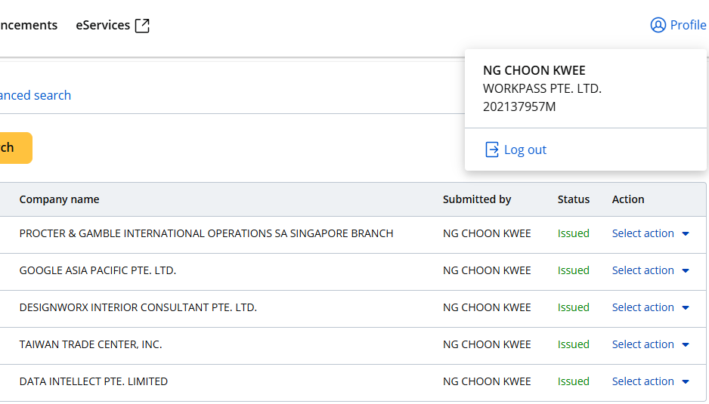Screen dimensions: 709x404
Task: Click the Company name column header
Action: (x=59, y=199)
